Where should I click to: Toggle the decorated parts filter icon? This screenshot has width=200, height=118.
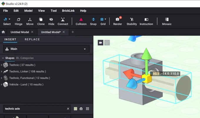81,109
